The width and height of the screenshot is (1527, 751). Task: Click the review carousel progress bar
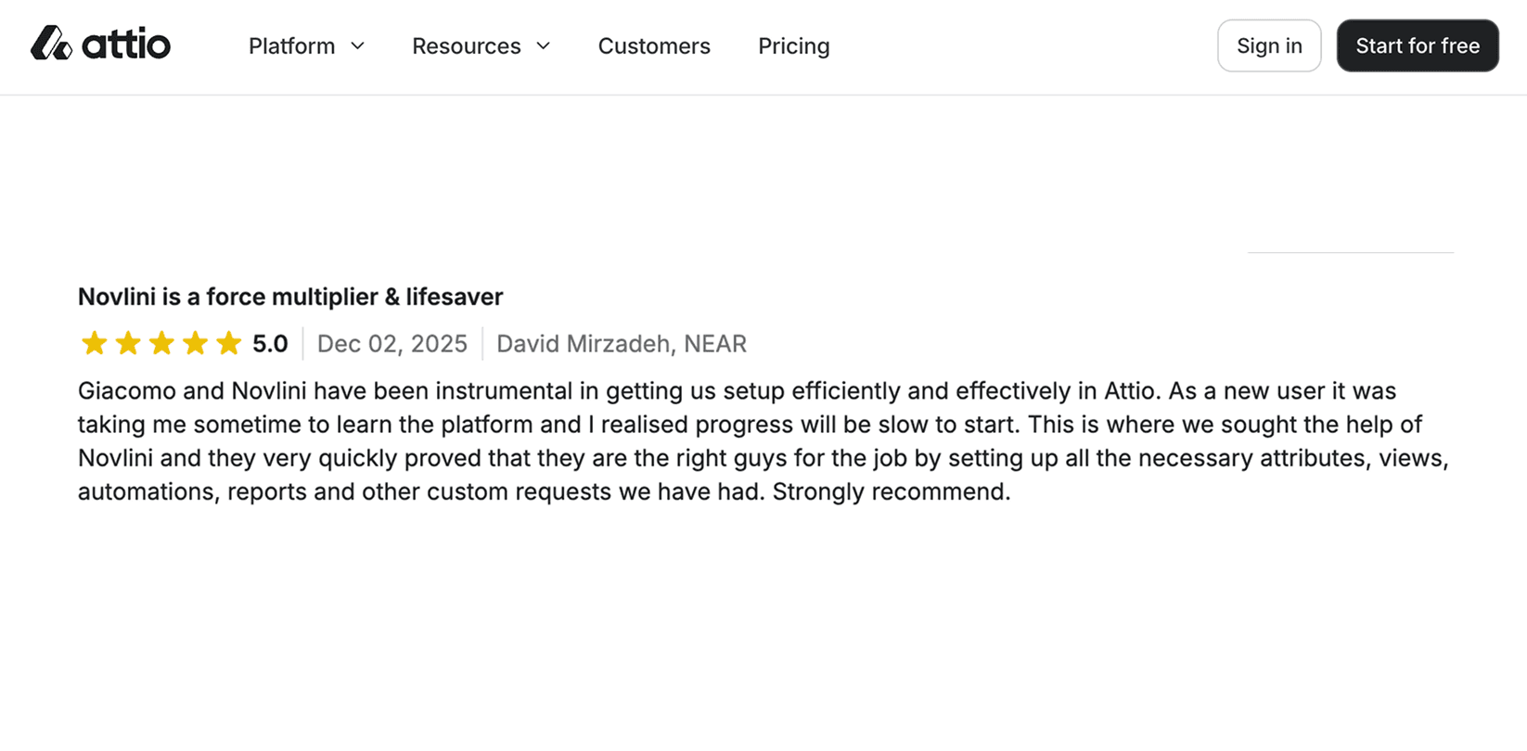[1351, 253]
